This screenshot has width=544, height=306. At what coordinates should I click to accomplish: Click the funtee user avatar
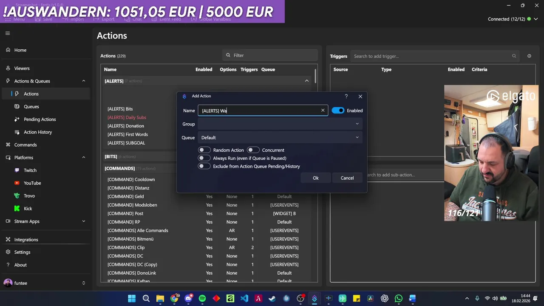click(8, 283)
